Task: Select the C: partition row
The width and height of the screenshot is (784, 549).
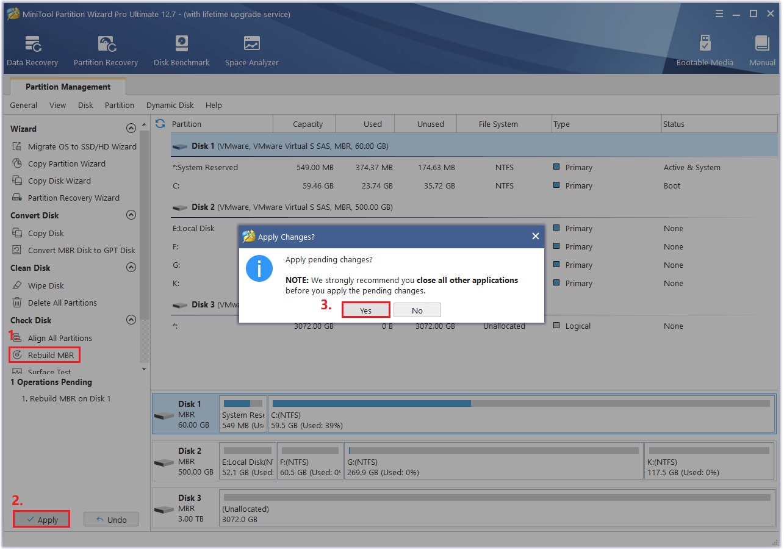Action: [x=475, y=185]
